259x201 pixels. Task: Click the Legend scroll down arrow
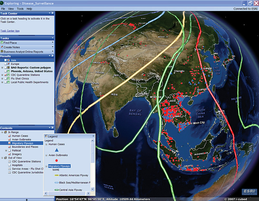(92, 189)
